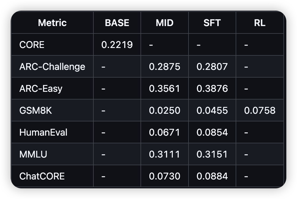Click the ARC-Easy row label

[x=41, y=89]
